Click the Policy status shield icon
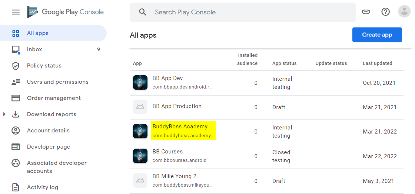 (x=16, y=66)
